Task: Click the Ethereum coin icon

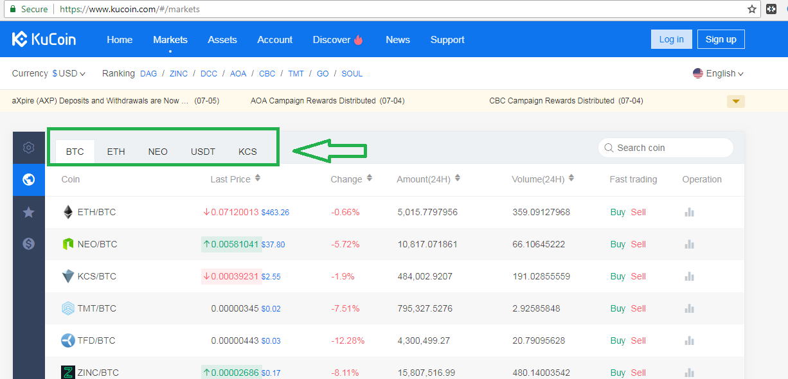Action: click(67, 212)
